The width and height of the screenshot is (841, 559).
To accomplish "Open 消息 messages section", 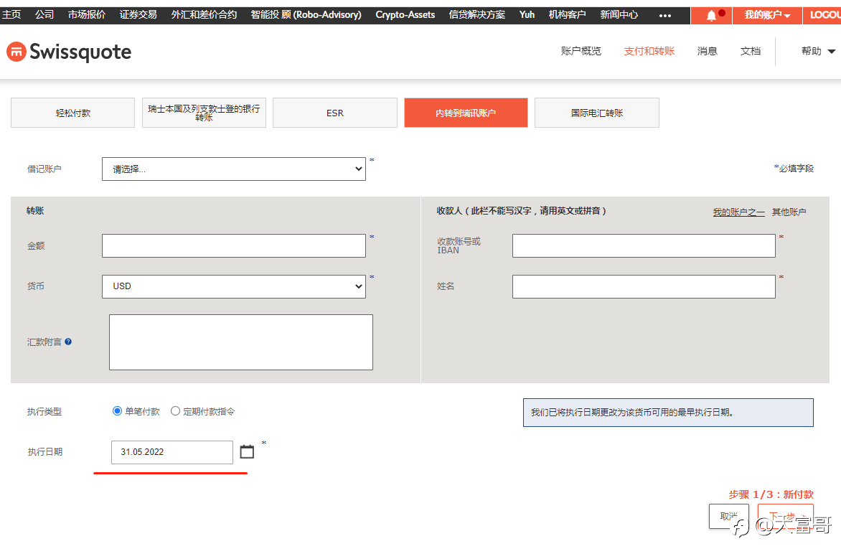I will pos(707,51).
